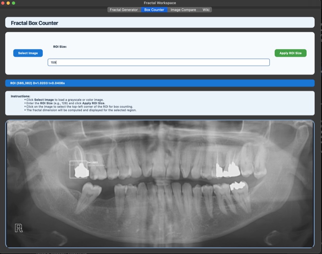Open the Wiki tab
This screenshot has height=254, width=322.
(x=206, y=10)
